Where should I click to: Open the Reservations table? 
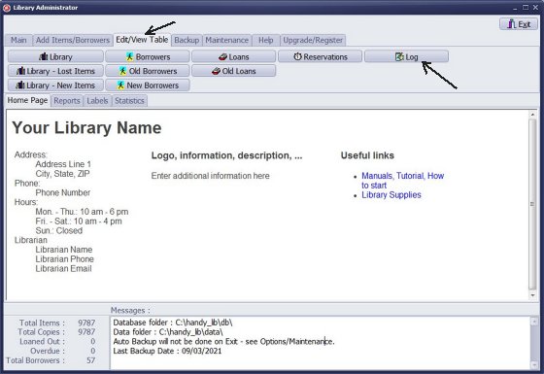(x=320, y=56)
